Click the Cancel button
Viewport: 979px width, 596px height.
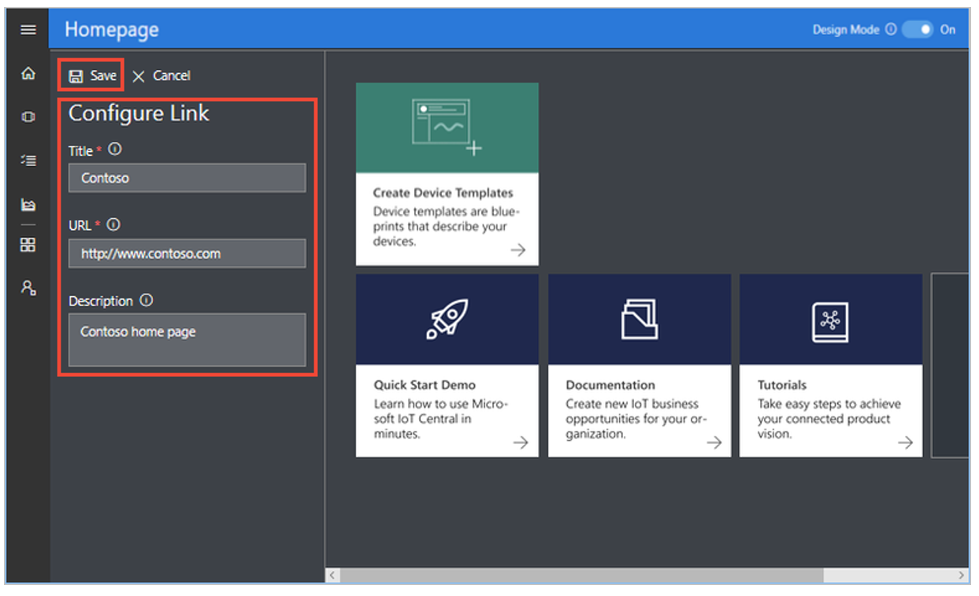[x=161, y=76]
